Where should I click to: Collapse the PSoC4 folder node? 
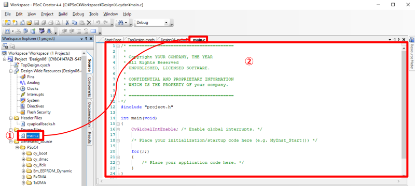tap(17, 147)
